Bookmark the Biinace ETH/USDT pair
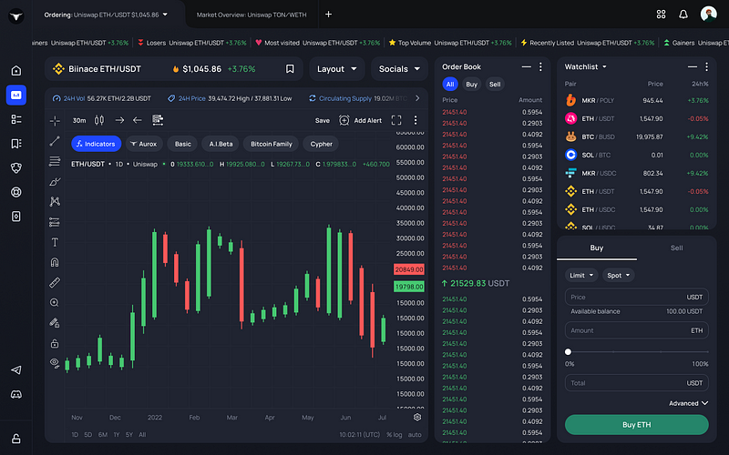This screenshot has height=455, width=729. tap(290, 69)
